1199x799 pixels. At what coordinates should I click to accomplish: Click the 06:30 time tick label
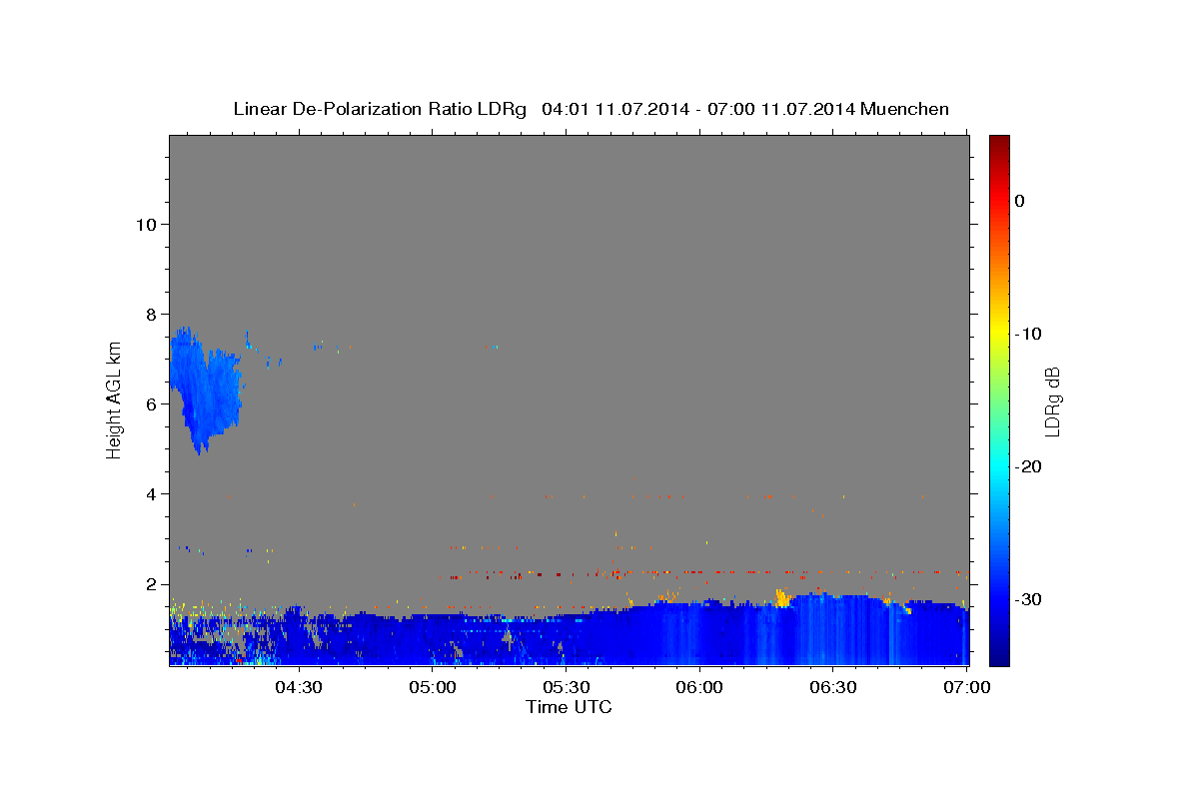pyautogui.click(x=833, y=687)
